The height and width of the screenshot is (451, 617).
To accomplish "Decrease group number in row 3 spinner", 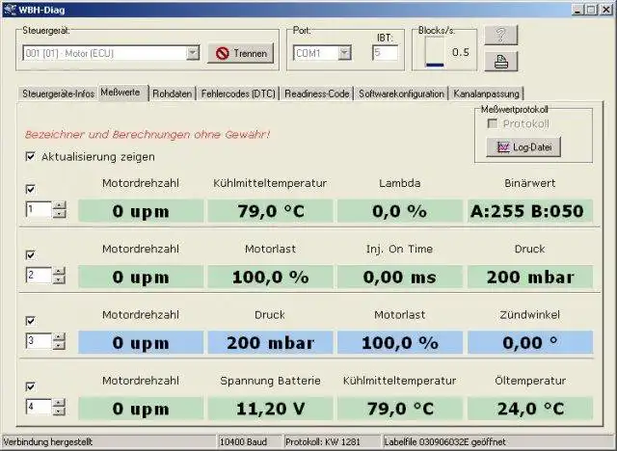I will click(60, 345).
